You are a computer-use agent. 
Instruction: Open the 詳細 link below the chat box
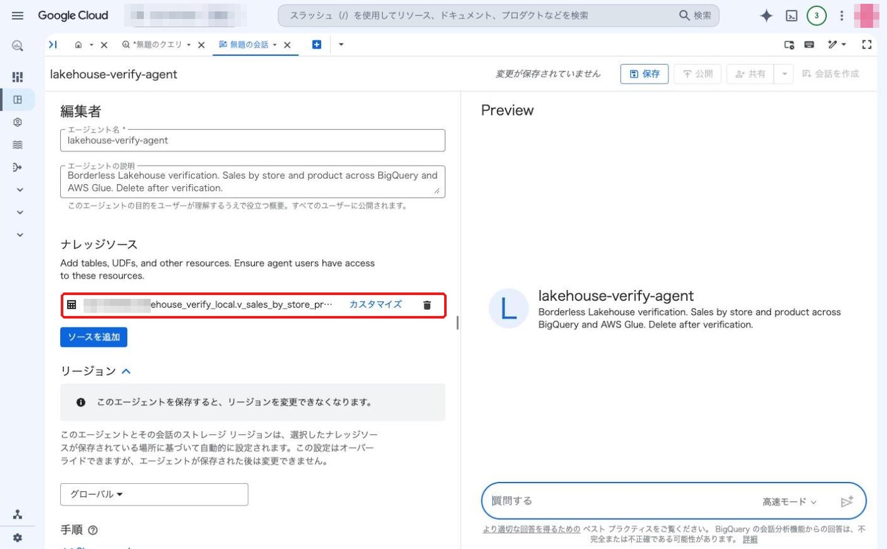pyautogui.click(x=750, y=539)
